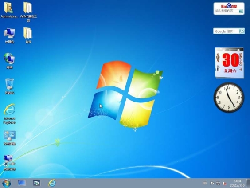The width and height of the screenshot is (250, 188).
Task: Launch Internet Explorer from the taskbar
Action: click(52, 183)
